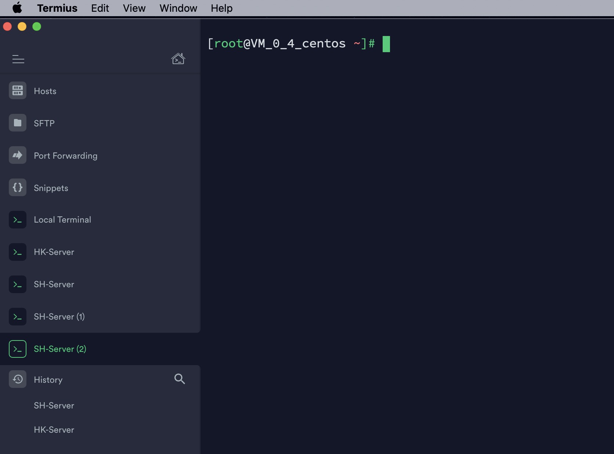Open the History label
The width and height of the screenshot is (614, 454).
(48, 380)
